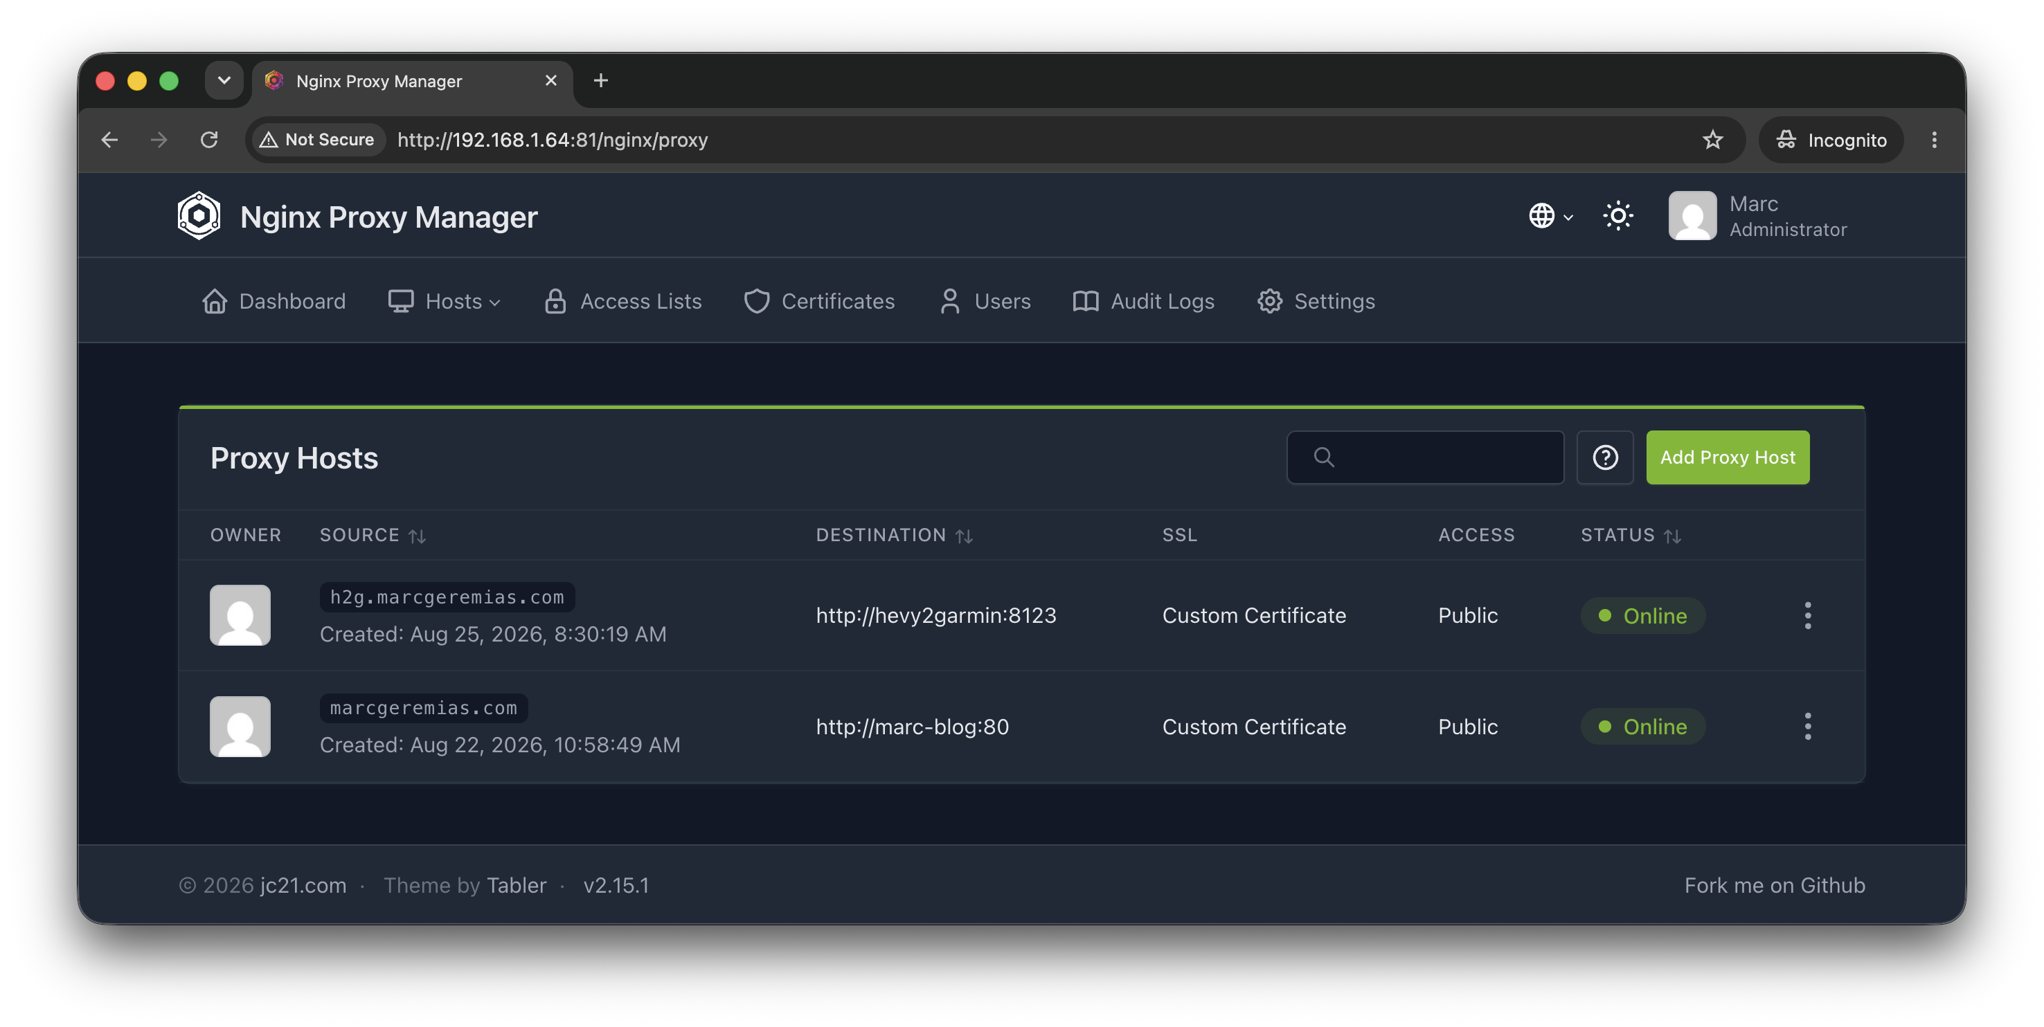Click destination http://marc-blog:80
Viewport: 2044px width, 1027px height.
click(x=912, y=727)
